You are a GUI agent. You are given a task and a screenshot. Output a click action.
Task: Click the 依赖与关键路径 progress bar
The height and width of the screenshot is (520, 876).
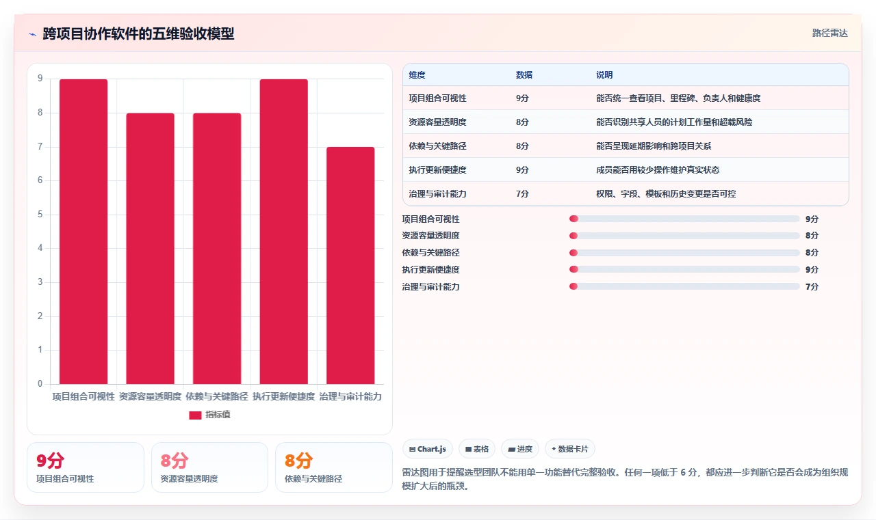(684, 253)
